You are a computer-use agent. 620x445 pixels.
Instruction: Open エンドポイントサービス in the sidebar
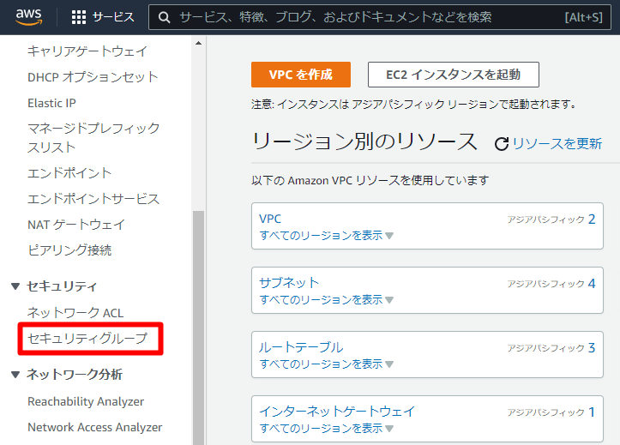93,198
